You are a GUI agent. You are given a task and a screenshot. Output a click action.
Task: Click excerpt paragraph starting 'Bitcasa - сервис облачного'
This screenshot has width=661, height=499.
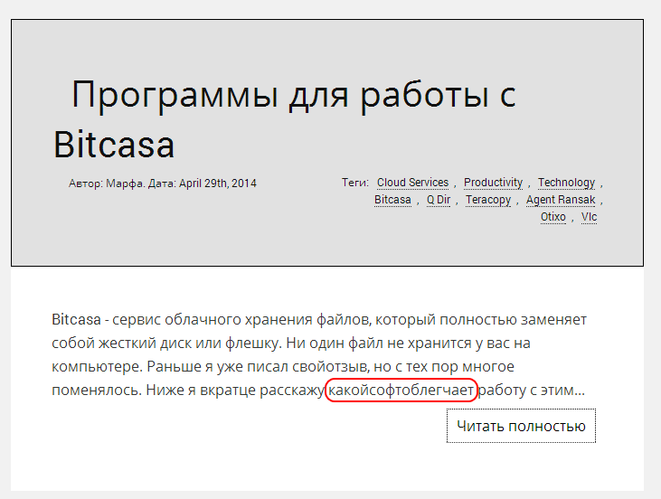pyautogui.click(x=318, y=354)
